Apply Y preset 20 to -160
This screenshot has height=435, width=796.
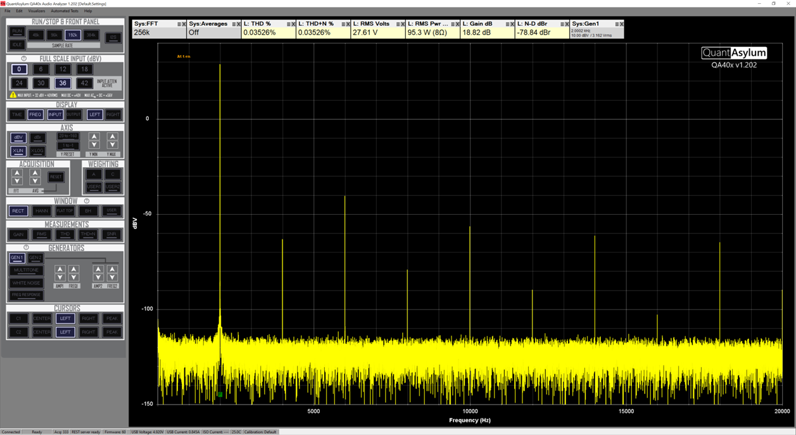[x=68, y=136]
